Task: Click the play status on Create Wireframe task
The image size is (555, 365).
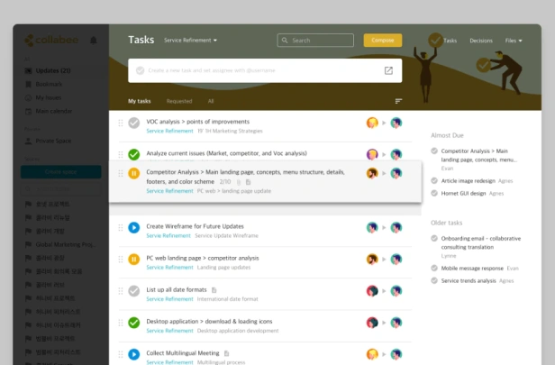Action: pos(133,227)
